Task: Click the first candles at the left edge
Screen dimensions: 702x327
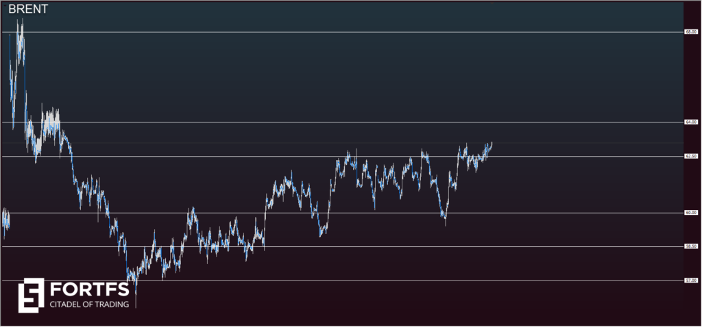Action: click(5, 221)
